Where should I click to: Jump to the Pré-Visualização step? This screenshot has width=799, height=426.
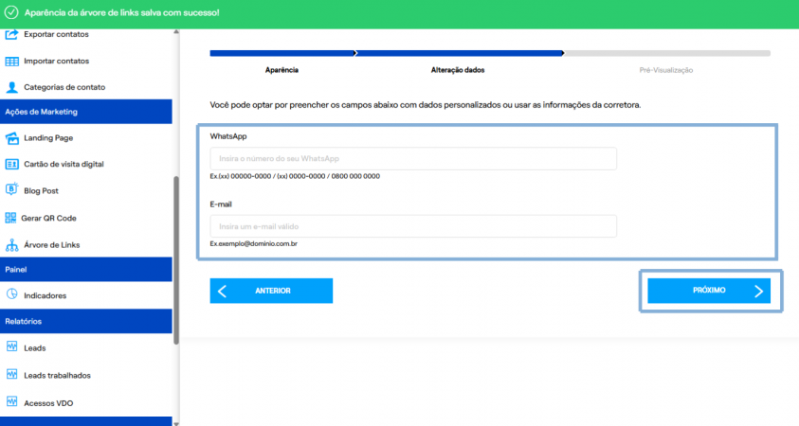[666, 70]
